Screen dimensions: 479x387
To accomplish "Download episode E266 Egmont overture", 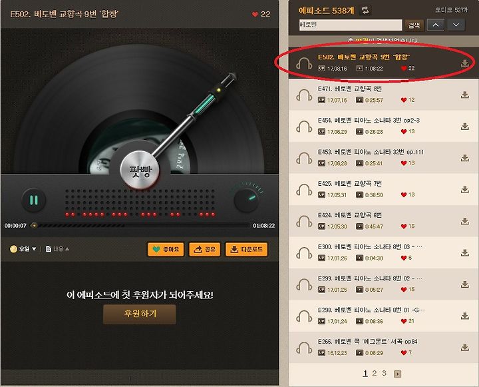I will (x=464, y=348).
